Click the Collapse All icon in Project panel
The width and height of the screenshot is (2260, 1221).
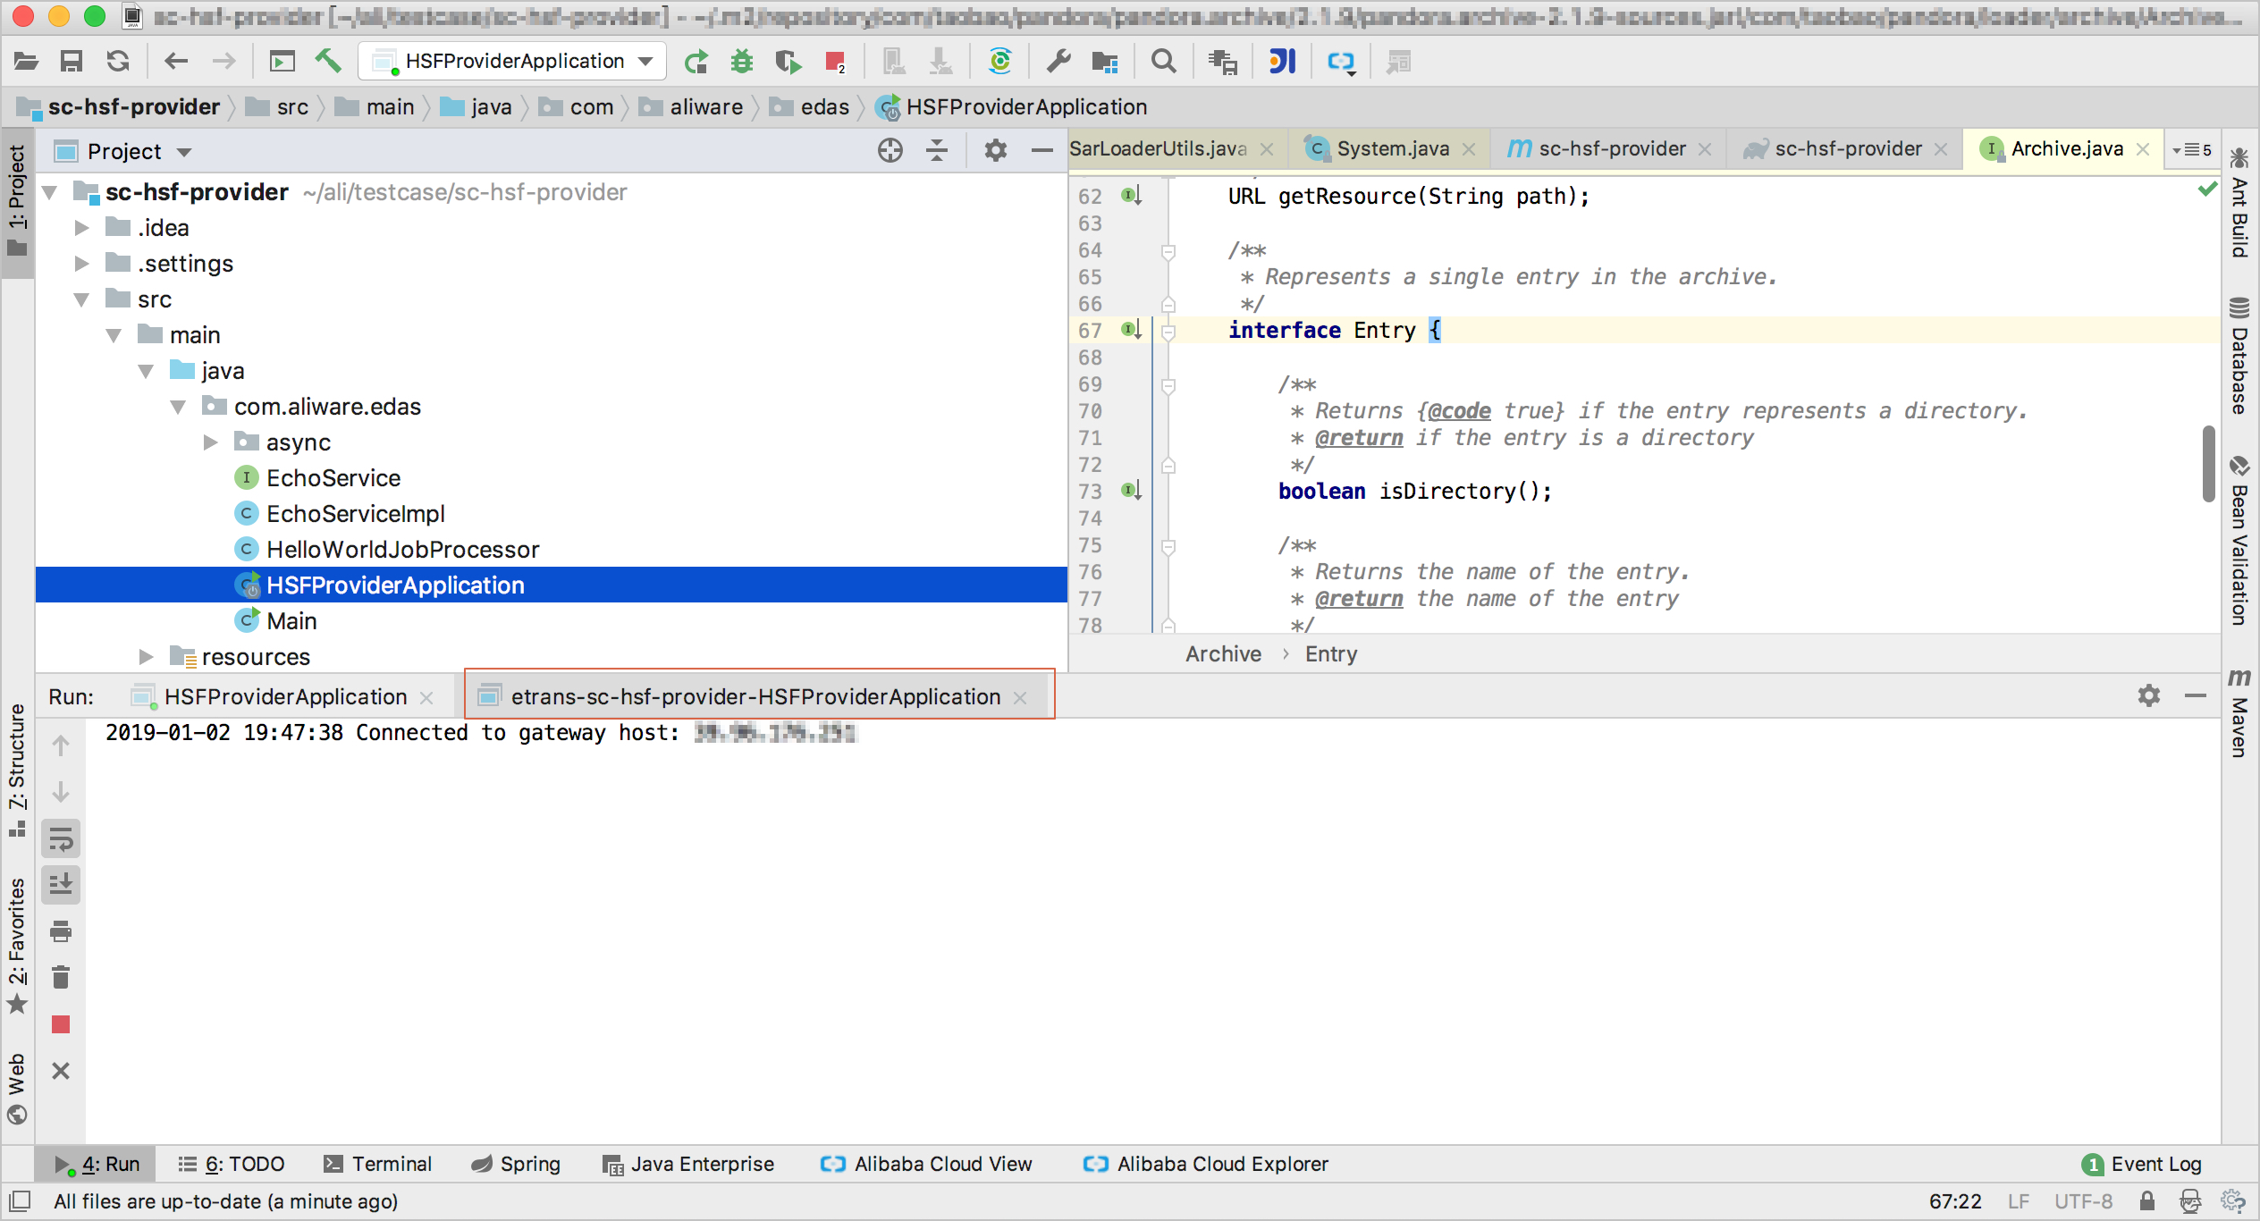click(x=937, y=151)
